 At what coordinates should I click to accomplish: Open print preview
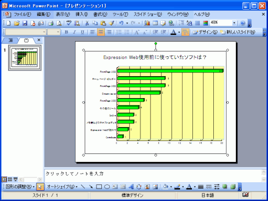click(x=59, y=23)
